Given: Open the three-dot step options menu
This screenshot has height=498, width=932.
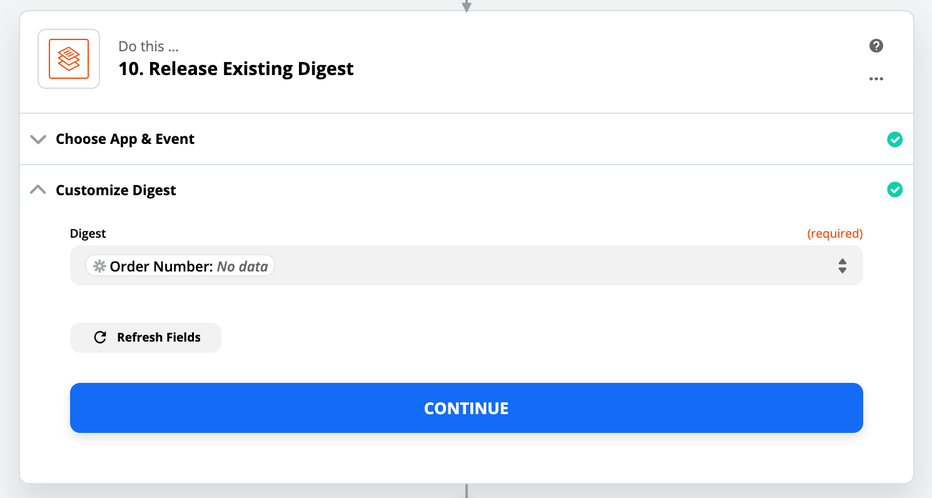Looking at the screenshot, I should [876, 79].
